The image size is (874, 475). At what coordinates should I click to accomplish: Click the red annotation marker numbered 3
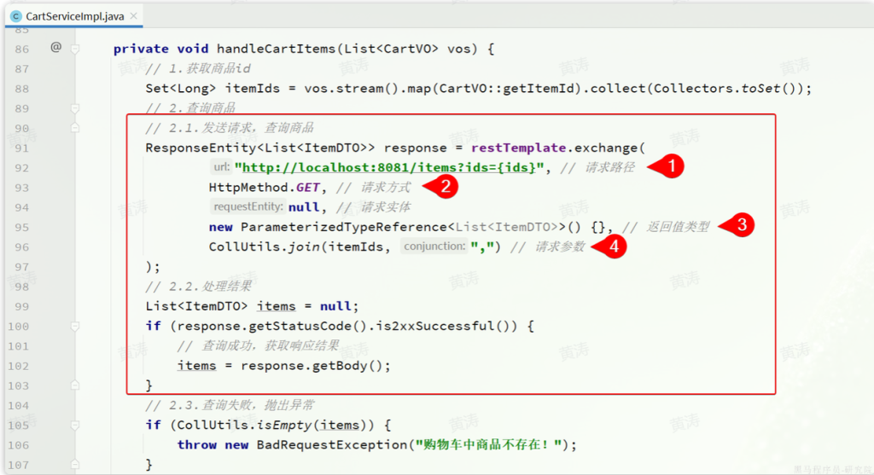point(742,226)
